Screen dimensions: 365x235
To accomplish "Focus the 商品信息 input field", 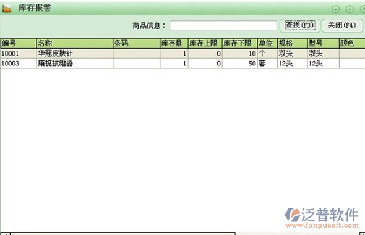I will [223, 26].
